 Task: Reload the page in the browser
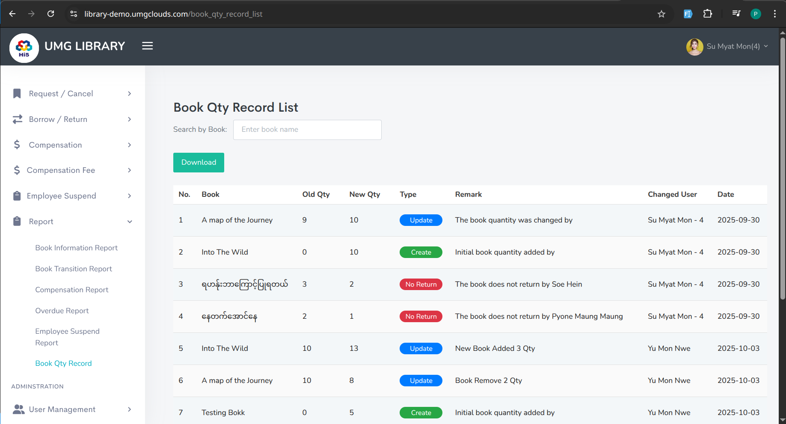[50, 14]
